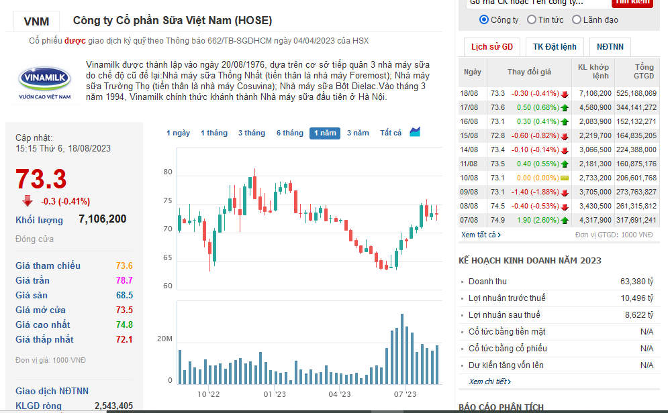This screenshot has height=413, width=668.
Task: Click the Cổ tức bằng tiền mặt row
Action: point(559,332)
